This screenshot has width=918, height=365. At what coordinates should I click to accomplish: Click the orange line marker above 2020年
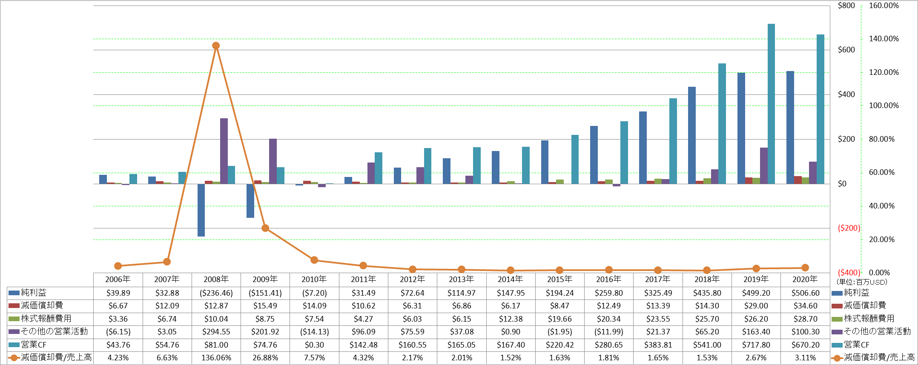(805, 268)
